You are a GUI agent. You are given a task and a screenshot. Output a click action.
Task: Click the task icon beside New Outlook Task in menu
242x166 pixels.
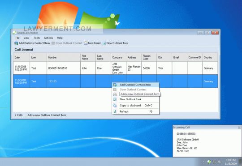(115, 99)
